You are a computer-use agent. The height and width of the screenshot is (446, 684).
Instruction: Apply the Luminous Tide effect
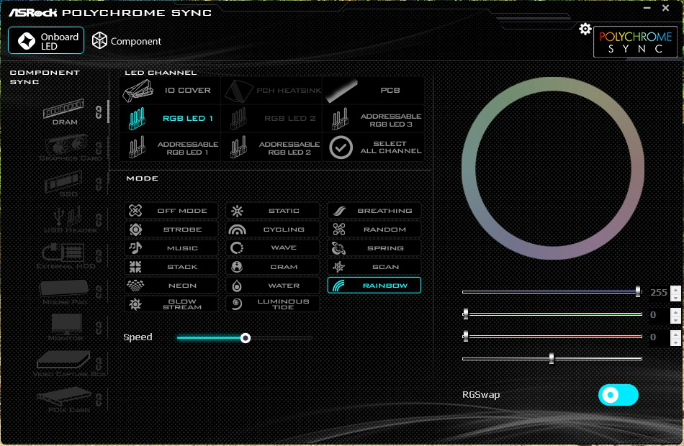tap(272, 304)
